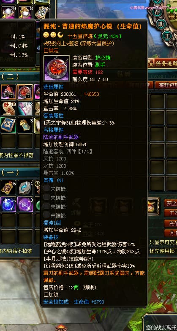Click the 安全 security button
177x331 pixels.
(171, 203)
